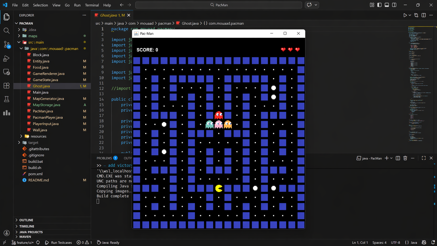The height and width of the screenshot is (246, 437).
Task: Collapse the src\main folder
Action: click(19, 42)
